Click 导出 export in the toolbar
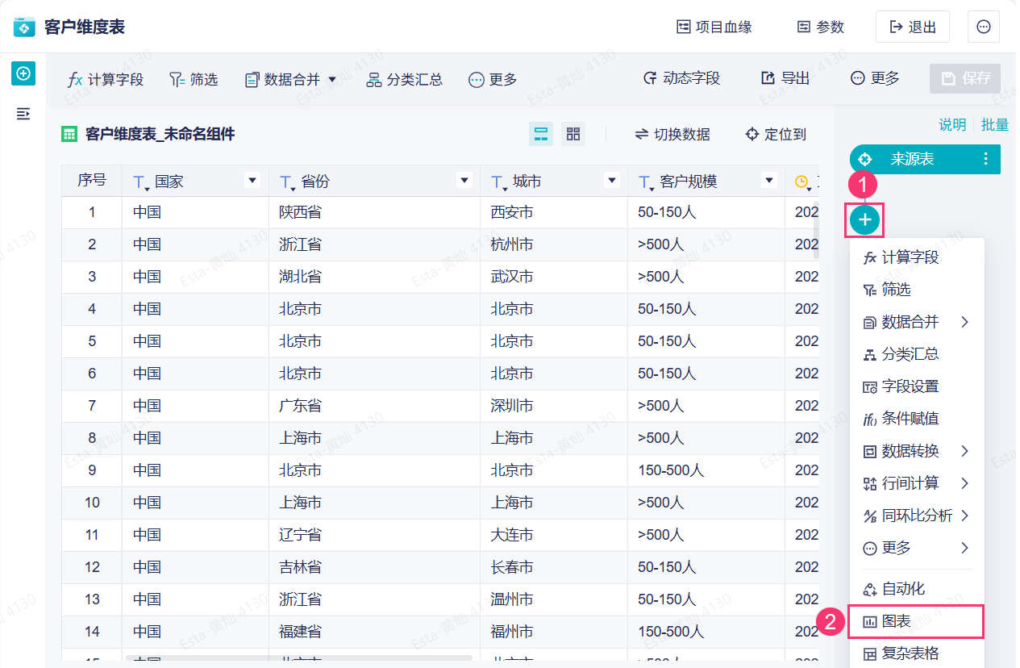The width and height of the screenshot is (1020, 668). (x=785, y=78)
